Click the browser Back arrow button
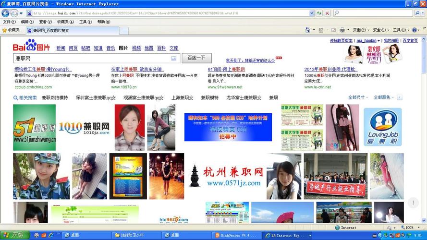Image resolution: width=427 pixels, height=240 pixels. (x=6, y=13)
